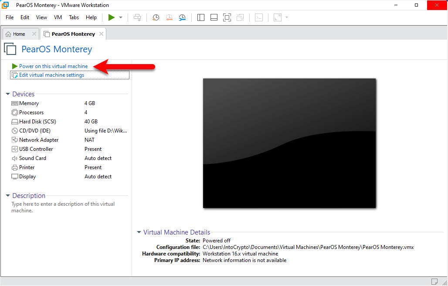Click the Powered off state text

click(216, 241)
